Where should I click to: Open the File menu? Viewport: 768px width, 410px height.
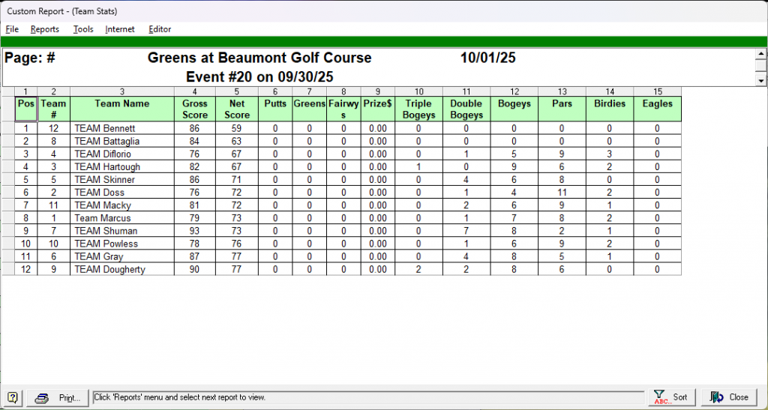(12, 29)
